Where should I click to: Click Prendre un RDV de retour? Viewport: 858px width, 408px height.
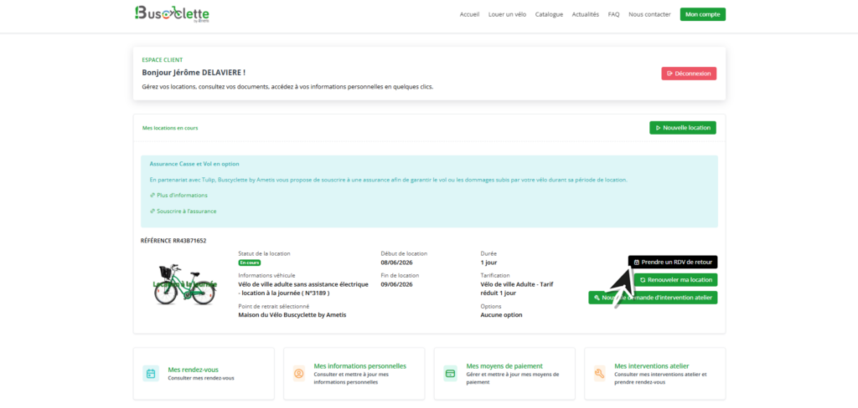673,263
